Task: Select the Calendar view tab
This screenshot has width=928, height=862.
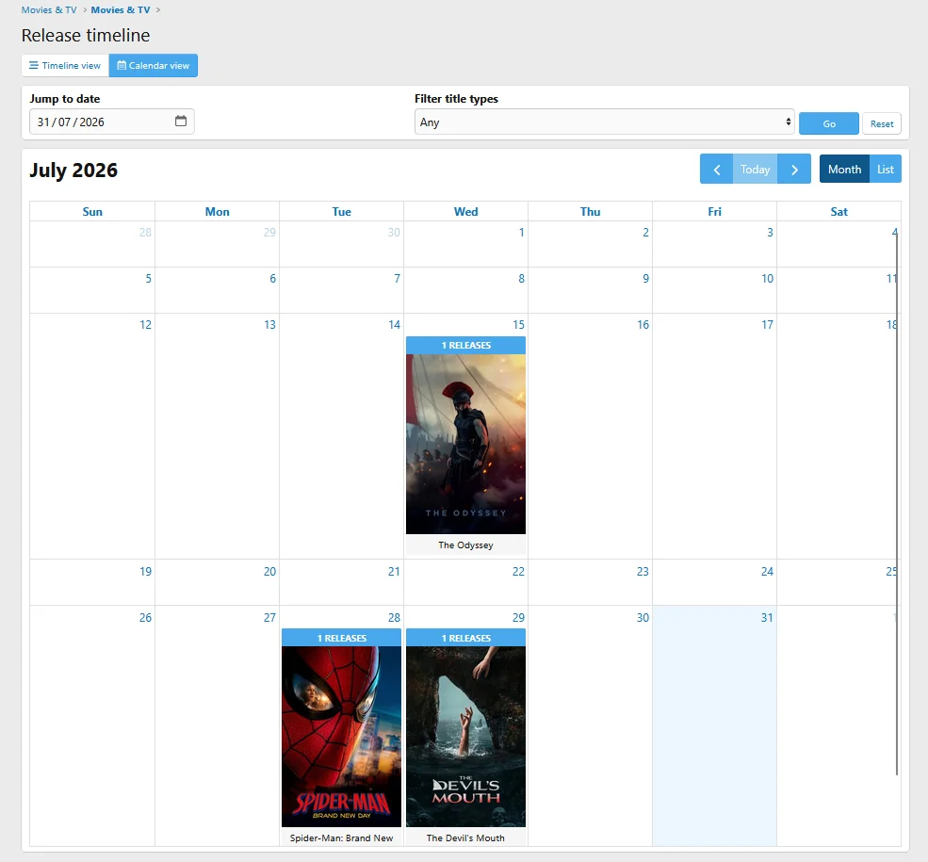Action: coord(154,66)
